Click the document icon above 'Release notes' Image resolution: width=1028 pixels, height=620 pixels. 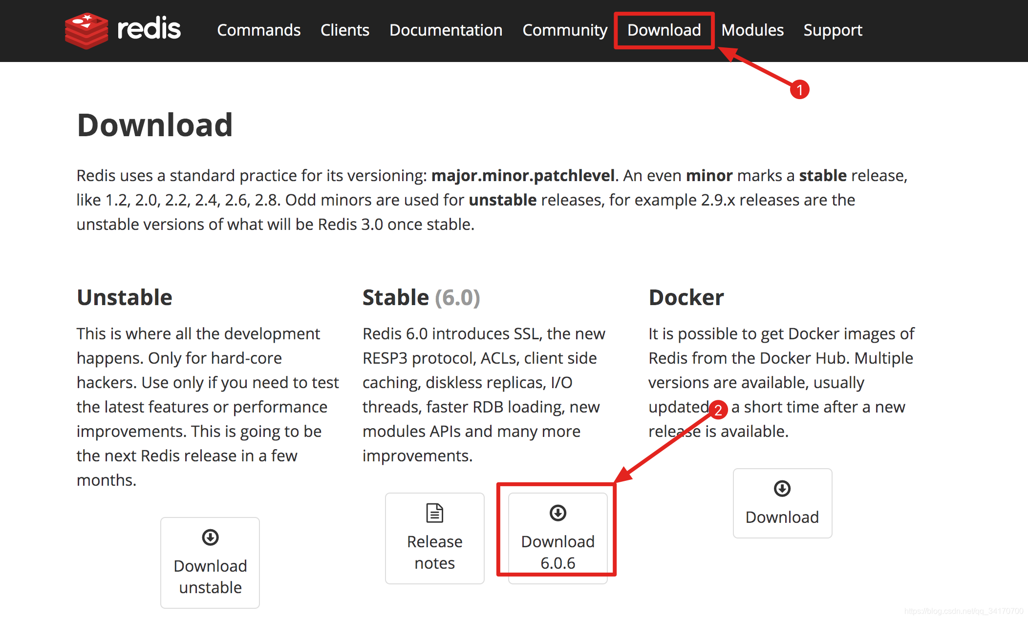click(435, 513)
